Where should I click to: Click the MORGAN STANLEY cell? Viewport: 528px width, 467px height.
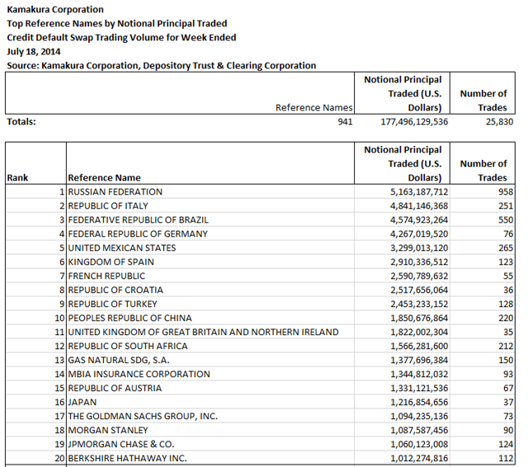pos(210,431)
